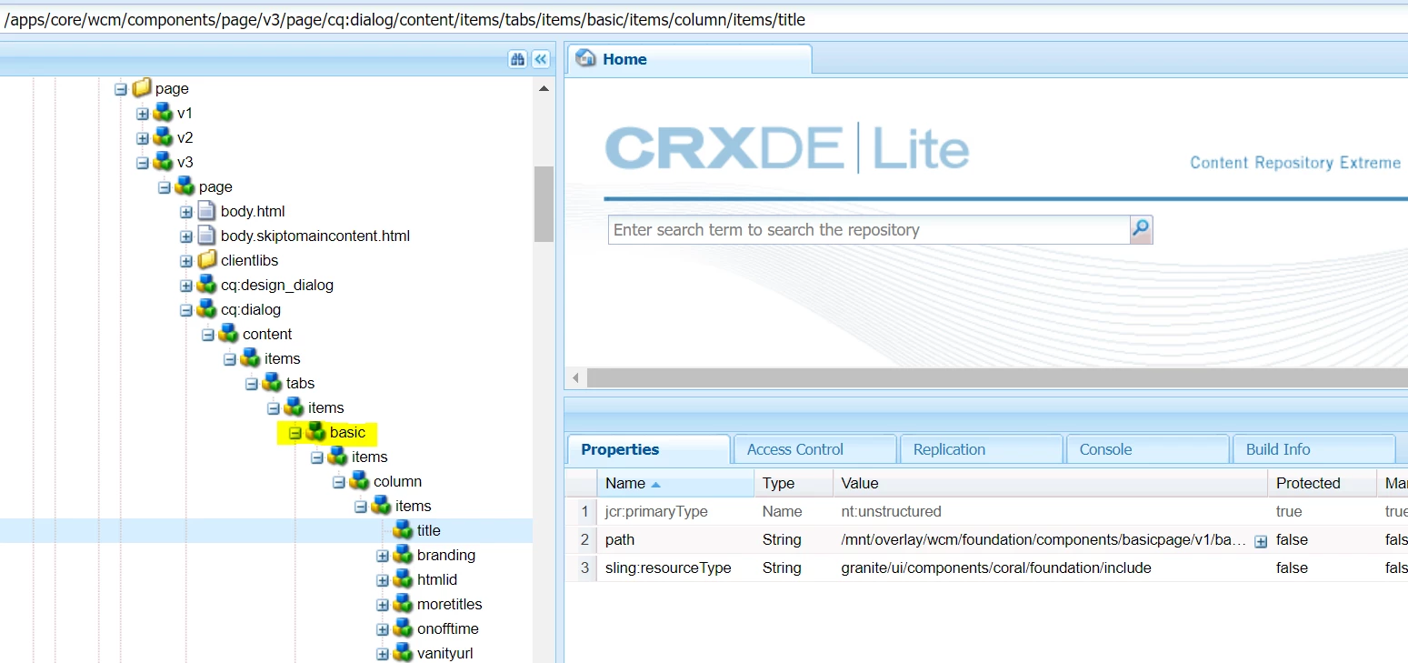Expand the v2 node

[142, 138]
